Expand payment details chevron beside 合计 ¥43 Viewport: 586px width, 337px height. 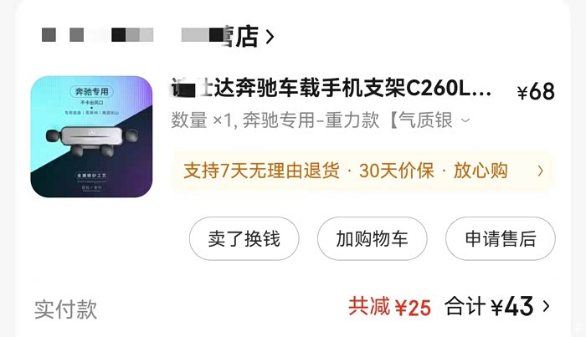pos(546,306)
